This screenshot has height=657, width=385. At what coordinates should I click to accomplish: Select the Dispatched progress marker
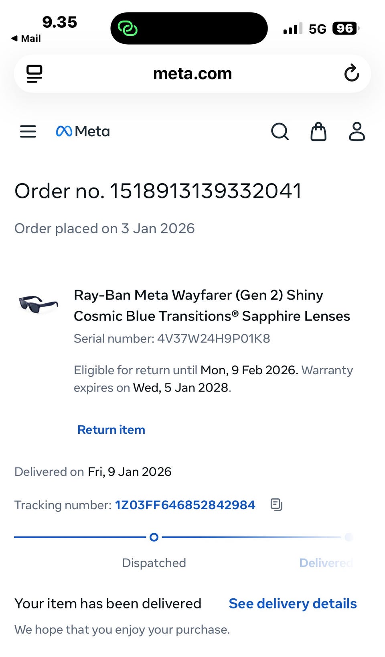[x=154, y=537]
